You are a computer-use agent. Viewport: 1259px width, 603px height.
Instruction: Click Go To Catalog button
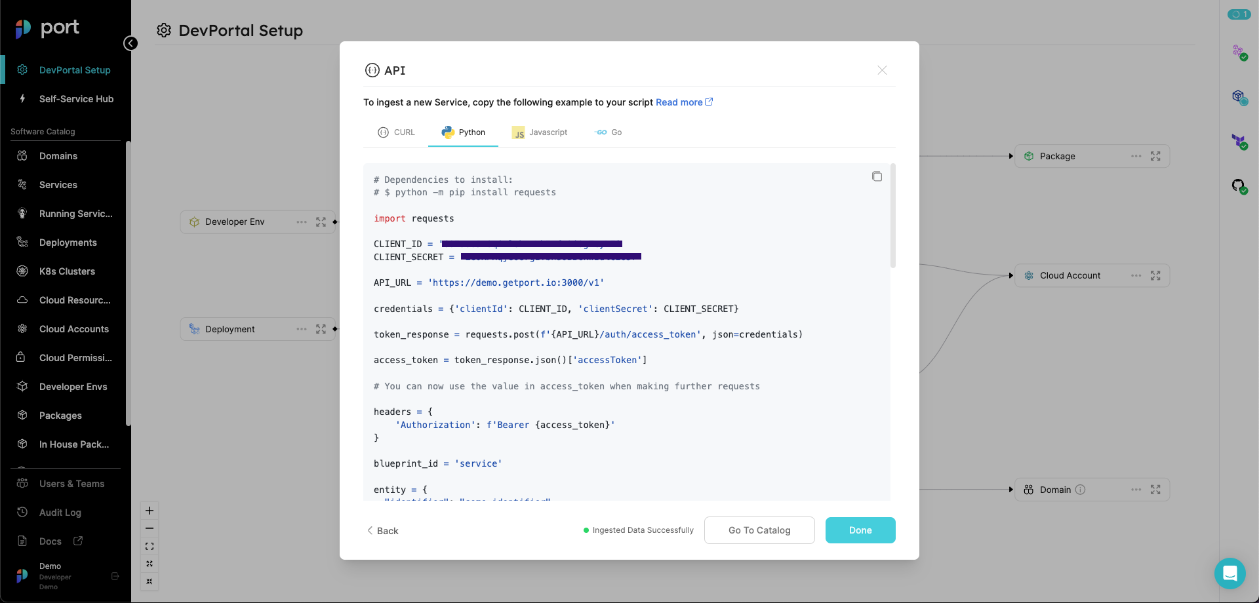pyautogui.click(x=759, y=530)
